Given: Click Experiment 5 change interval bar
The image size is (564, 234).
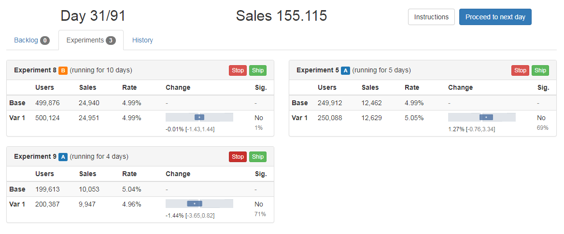Looking at the screenshot, I should click(482, 117).
